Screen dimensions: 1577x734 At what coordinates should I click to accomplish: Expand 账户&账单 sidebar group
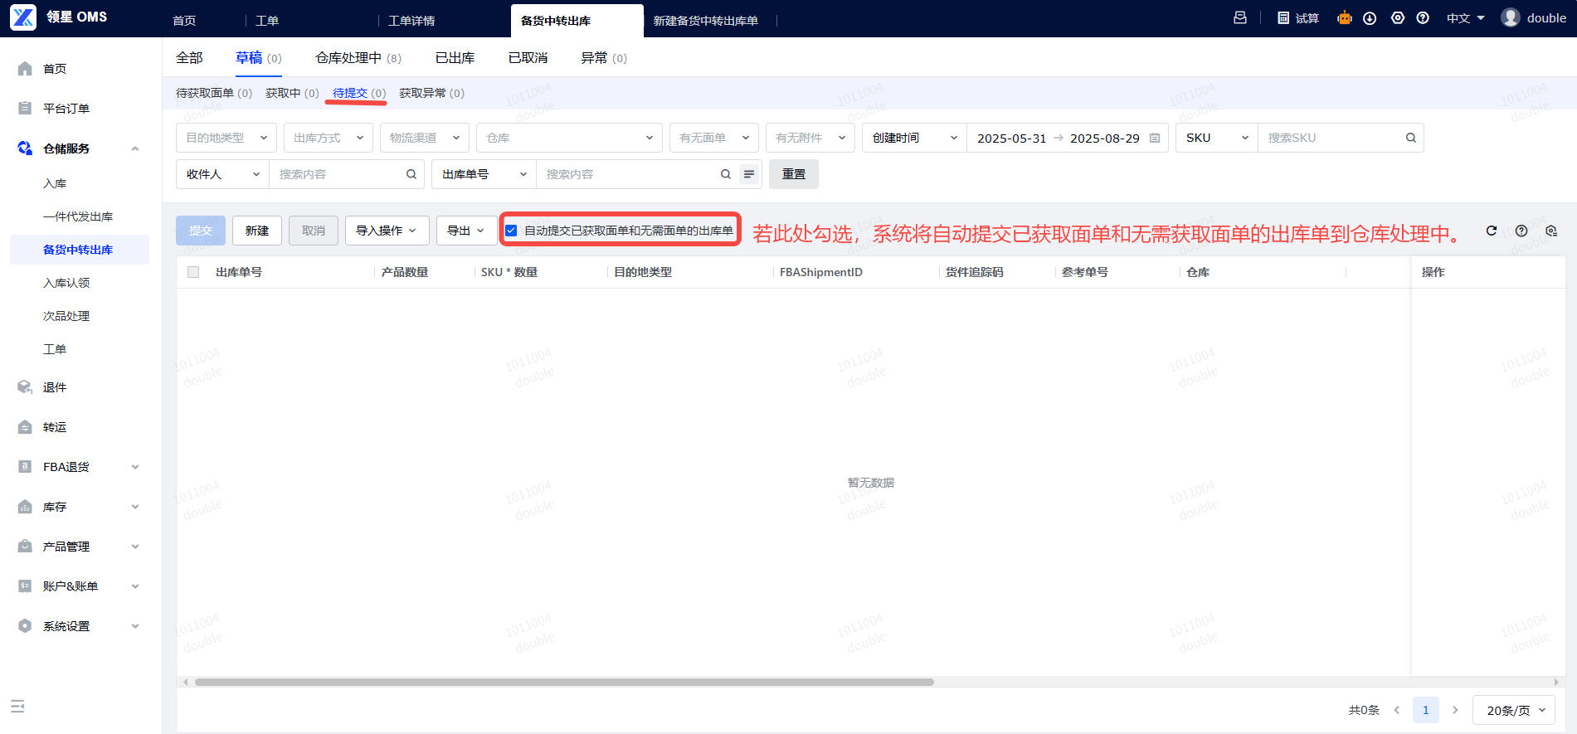click(x=135, y=586)
